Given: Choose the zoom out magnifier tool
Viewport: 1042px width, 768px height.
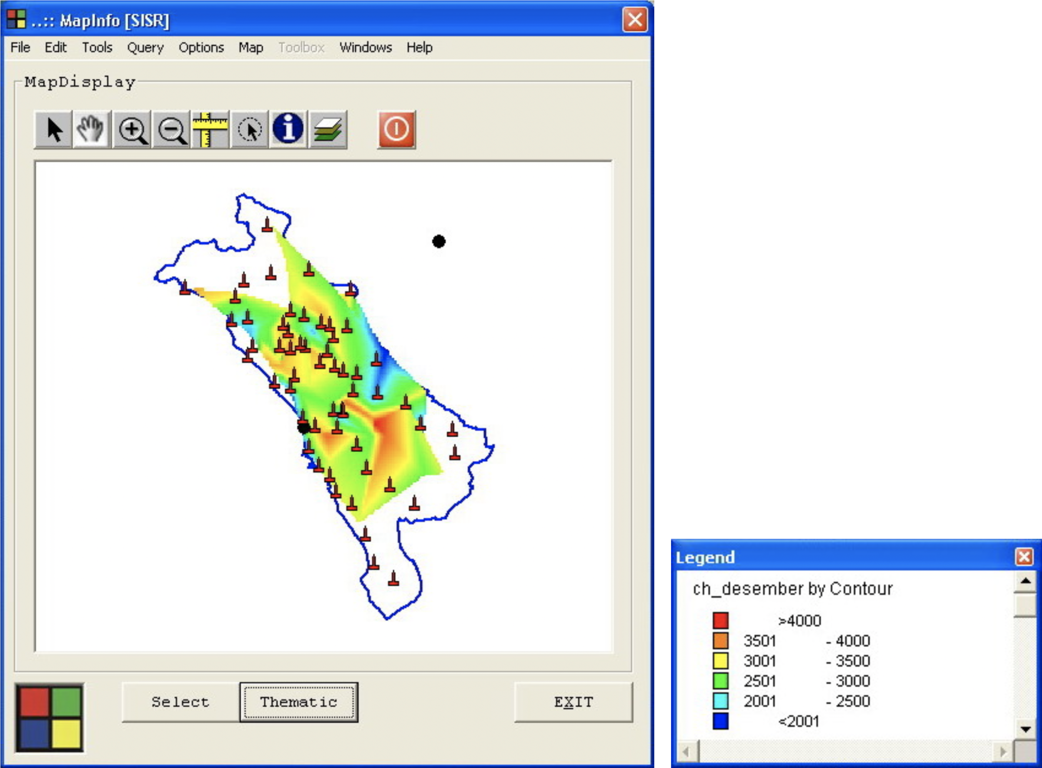Looking at the screenshot, I should point(171,130).
